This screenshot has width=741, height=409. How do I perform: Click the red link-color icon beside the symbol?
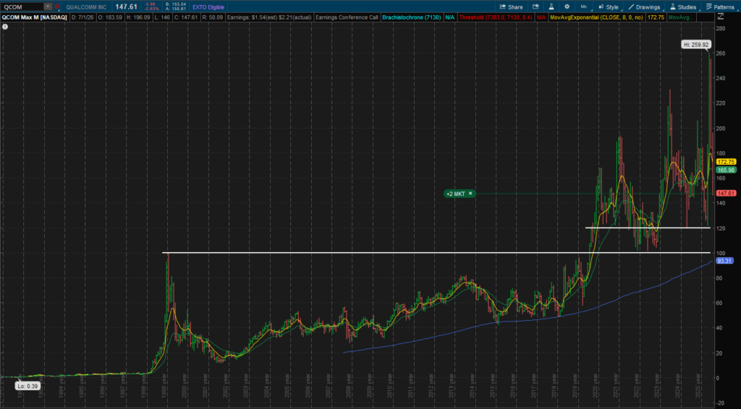[x=56, y=7]
